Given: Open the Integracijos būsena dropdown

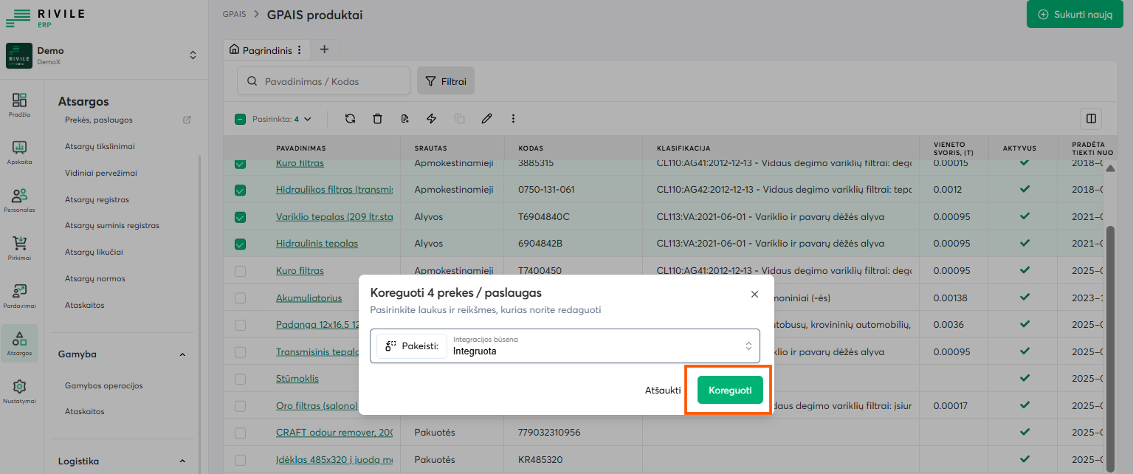Looking at the screenshot, I should coord(598,346).
